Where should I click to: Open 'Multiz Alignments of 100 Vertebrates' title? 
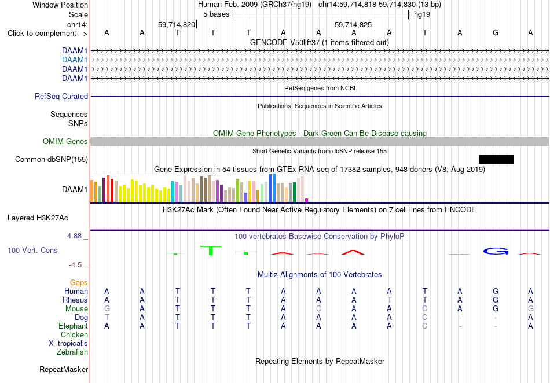click(320, 275)
